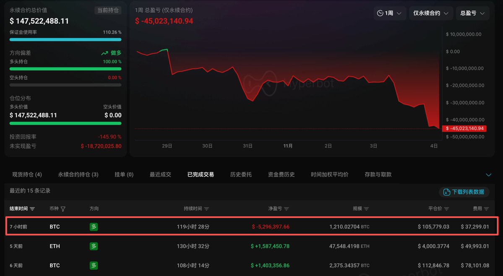
Task: Open the 最近成交 tab
Action: tap(160, 174)
